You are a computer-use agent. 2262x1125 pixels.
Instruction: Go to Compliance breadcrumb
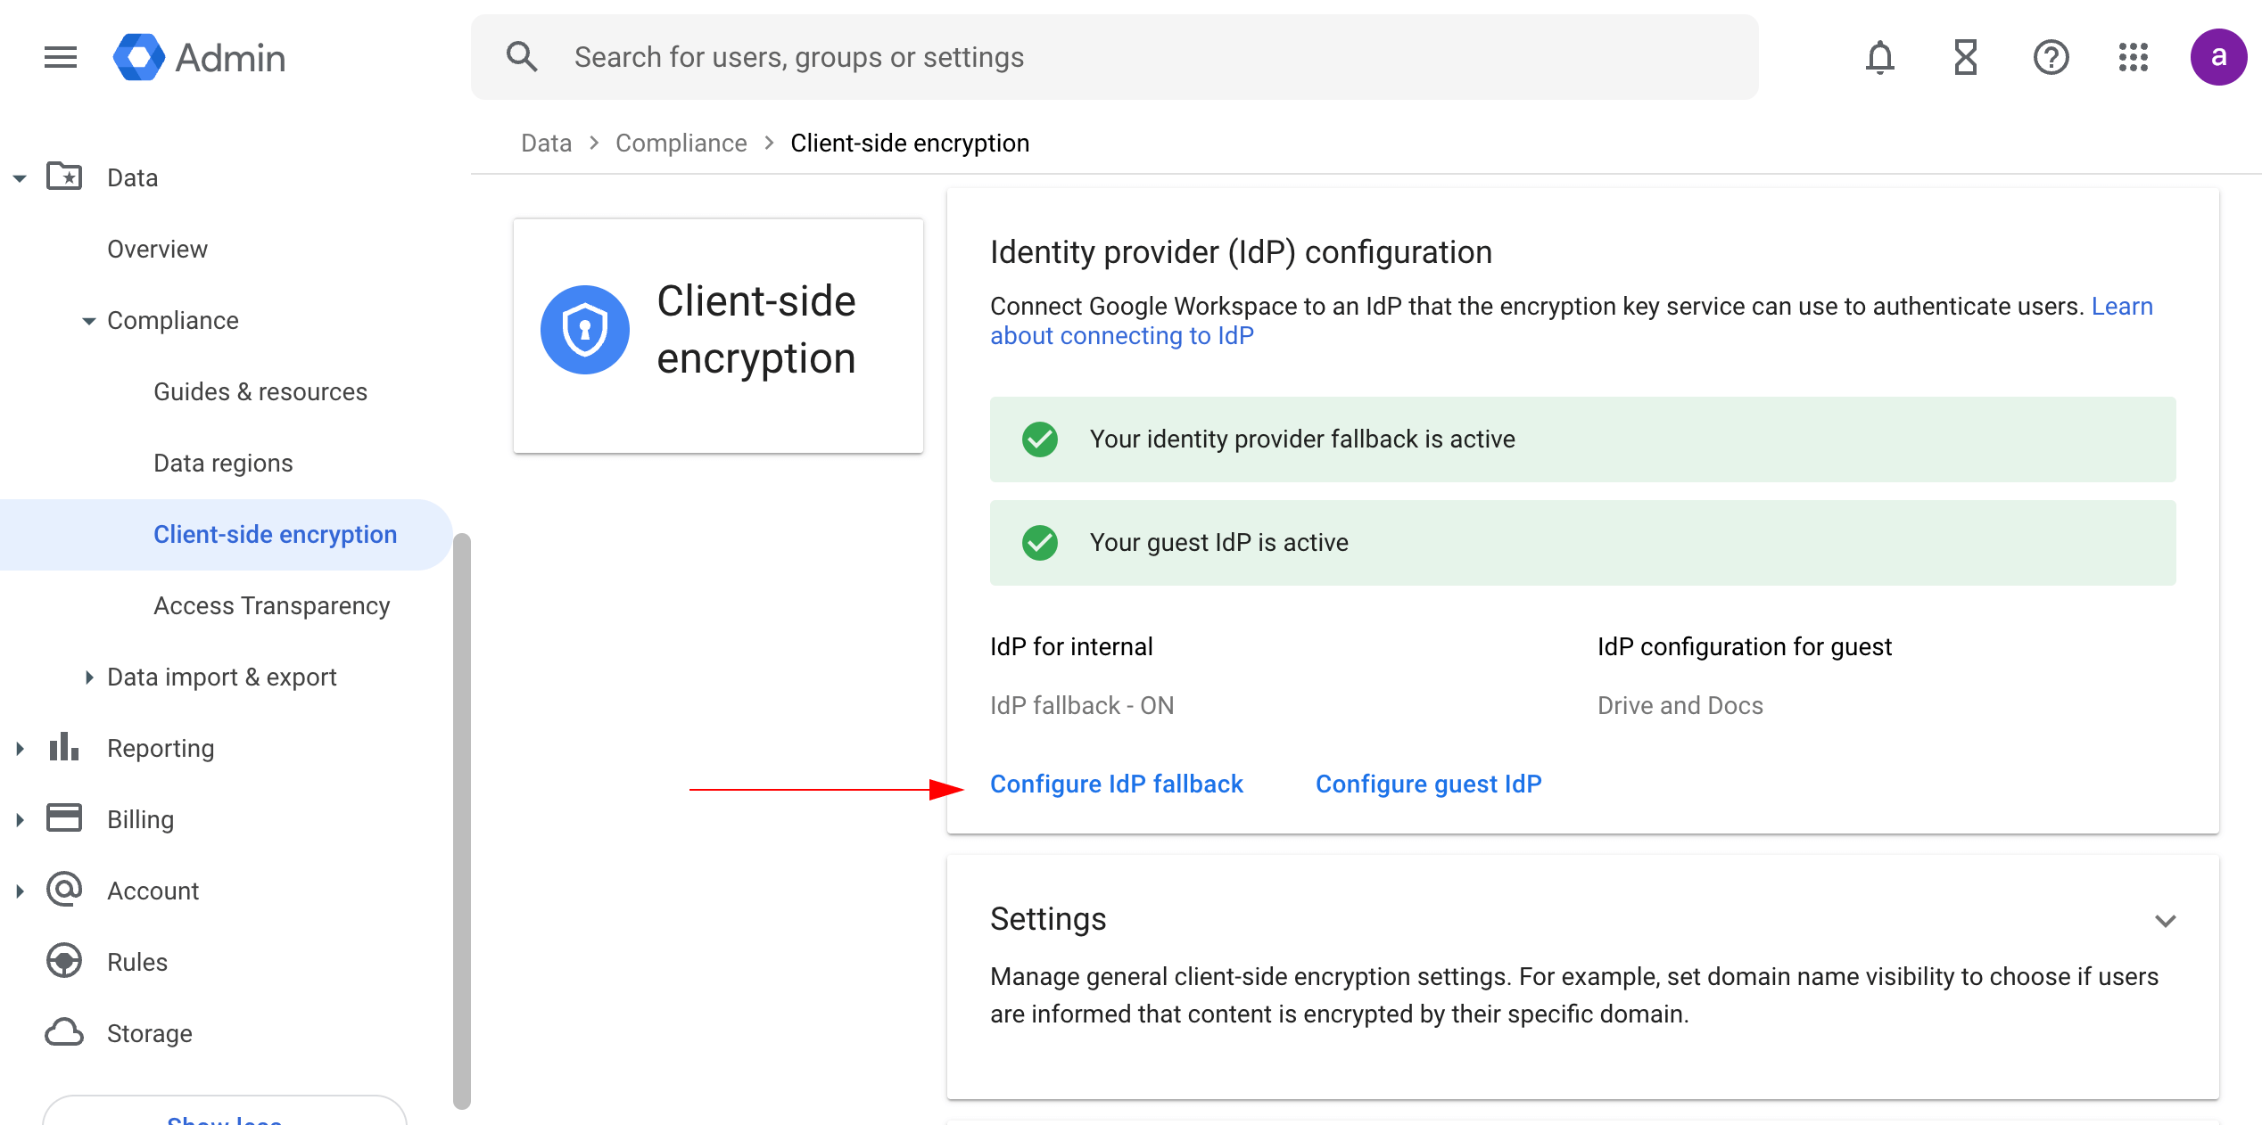(681, 144)
